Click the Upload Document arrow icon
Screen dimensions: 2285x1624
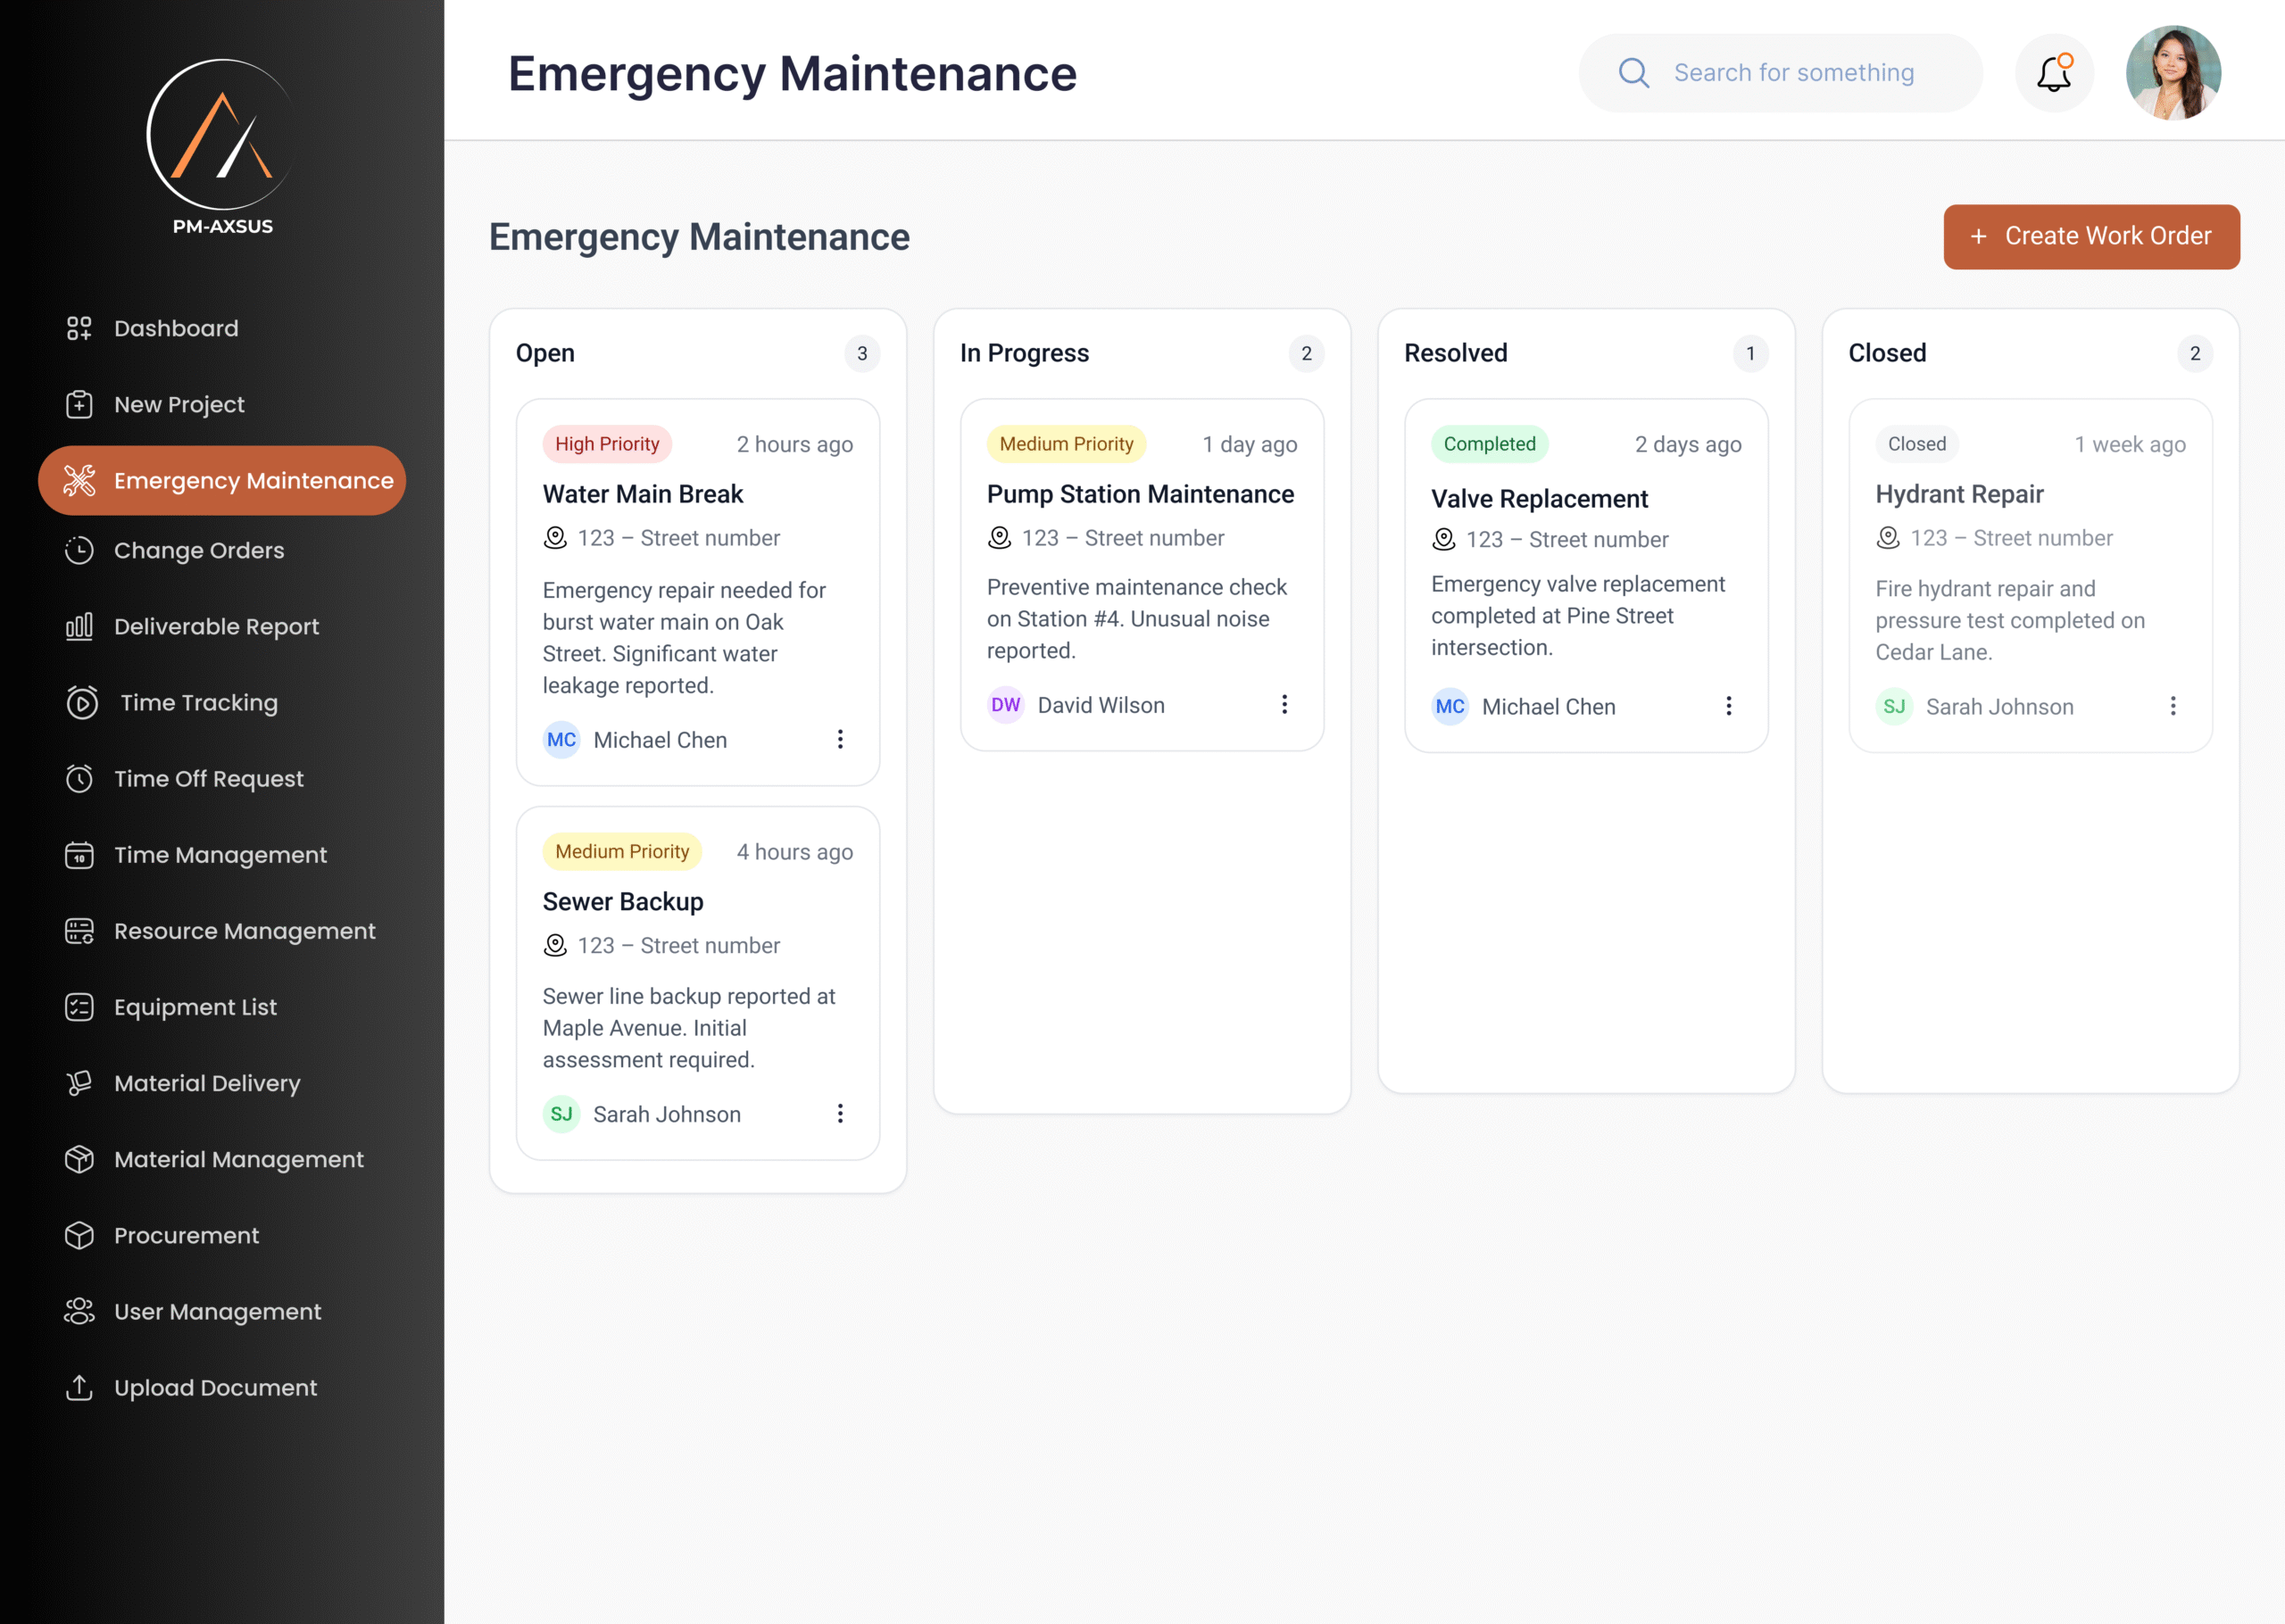click(x=79, y=1387)
